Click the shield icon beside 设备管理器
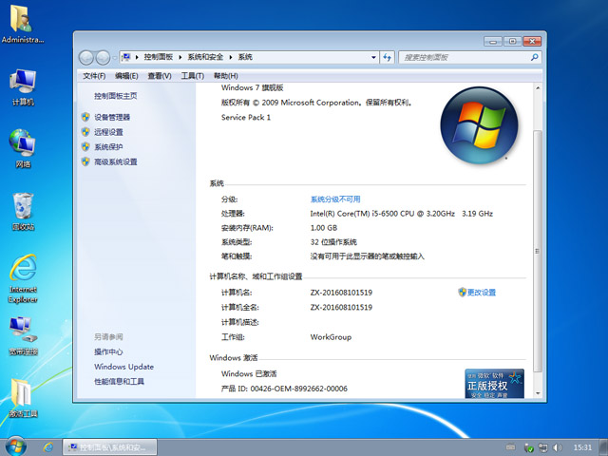608x456 pixels. (85, 117)
